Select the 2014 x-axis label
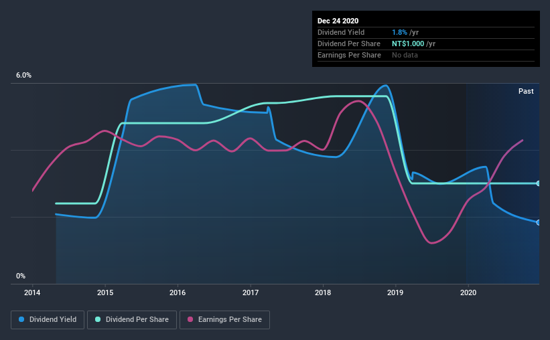The height and width of the screenshot is (340, 550). coord(32,292)
